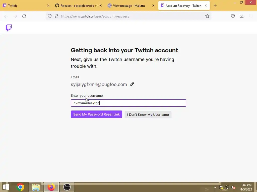Click Send My Password Reset Link

pos(96,114)
